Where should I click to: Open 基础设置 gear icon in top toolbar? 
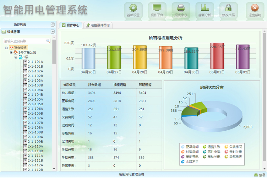133,8
